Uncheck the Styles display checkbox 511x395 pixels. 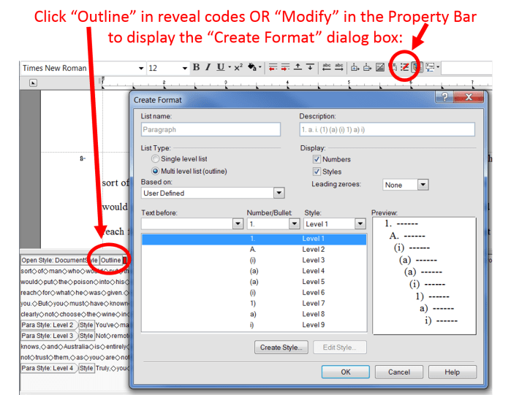tap(317, 172)
